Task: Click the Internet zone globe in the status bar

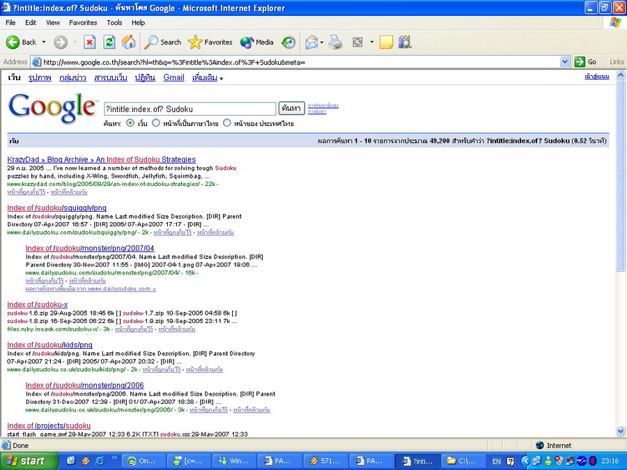Action: pyautogui.click(x=540, y=445)
